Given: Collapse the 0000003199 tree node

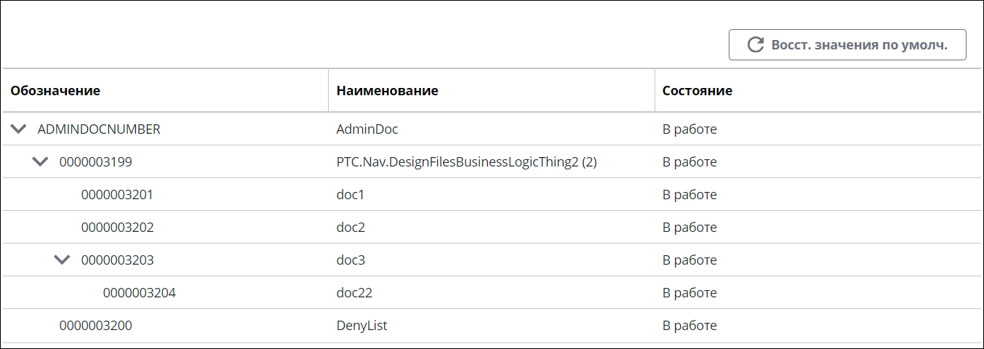Looking at the screenshot, I should click(41, 161).
